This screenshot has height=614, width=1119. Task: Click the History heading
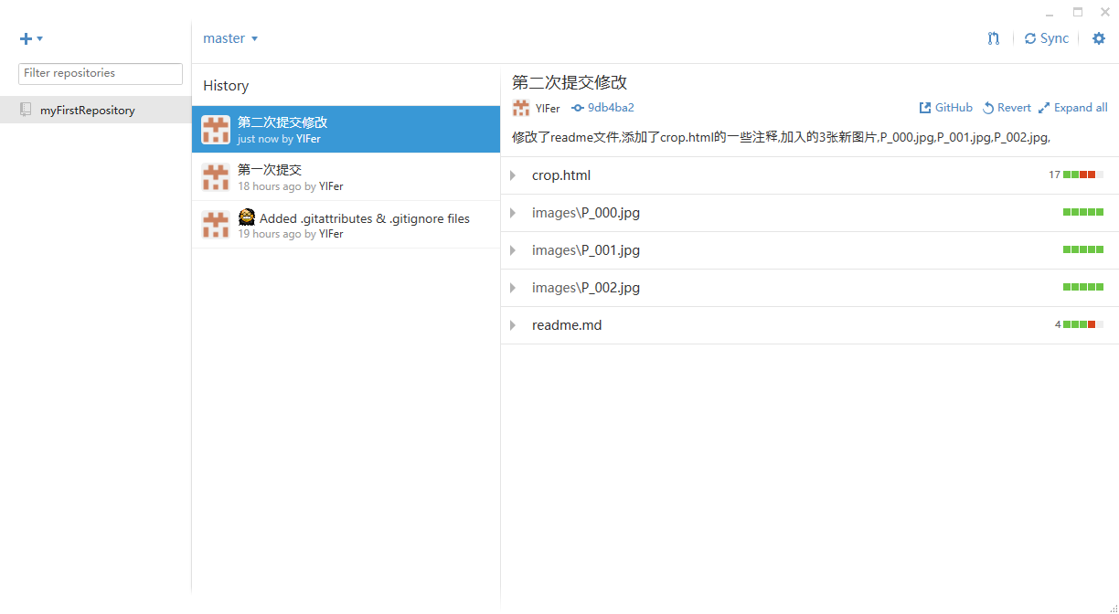(226, 86)
